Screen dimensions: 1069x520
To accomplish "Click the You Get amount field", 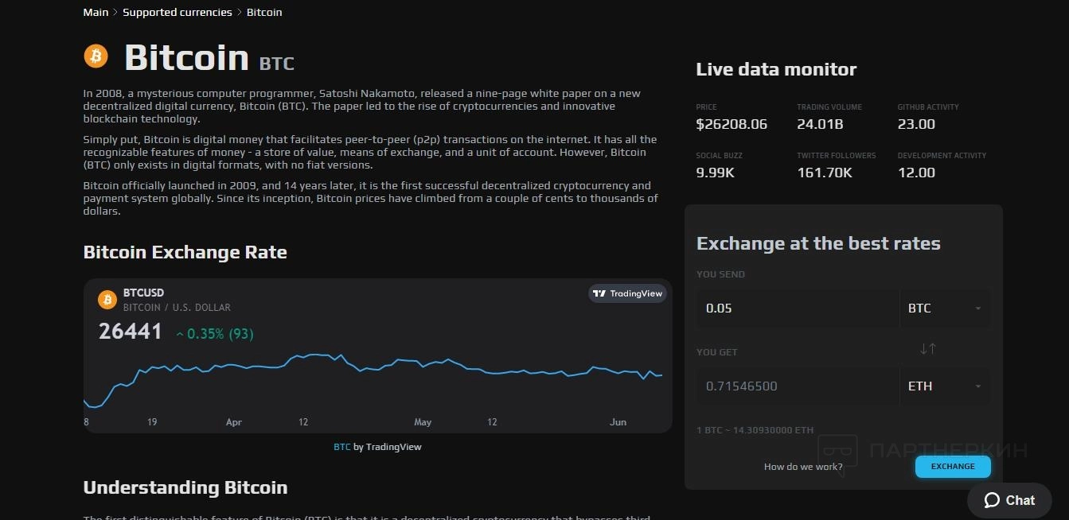I will click(796, 386).
